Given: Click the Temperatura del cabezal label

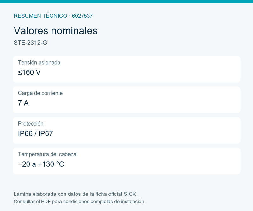Looking at the screenshot, I should 48,154.
